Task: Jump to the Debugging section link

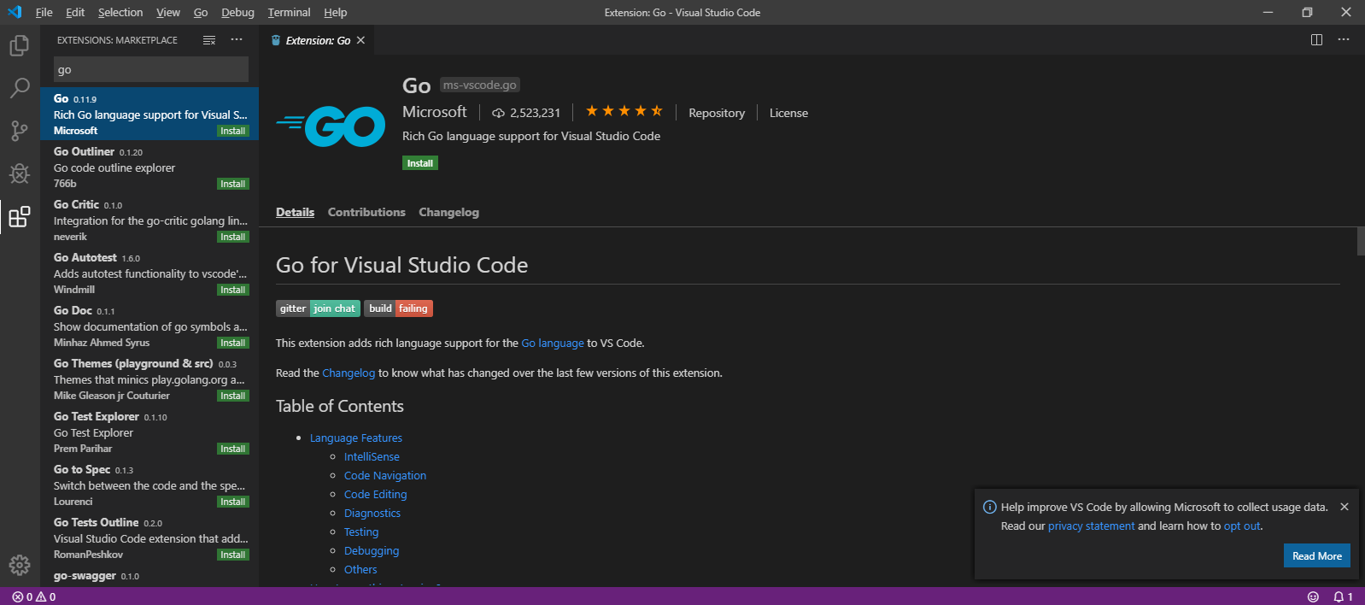Action: (x=372, y=550)
